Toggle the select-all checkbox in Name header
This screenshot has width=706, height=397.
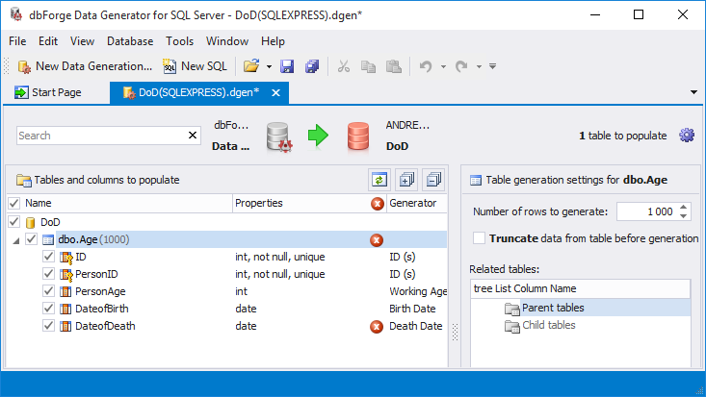(13, 203)
